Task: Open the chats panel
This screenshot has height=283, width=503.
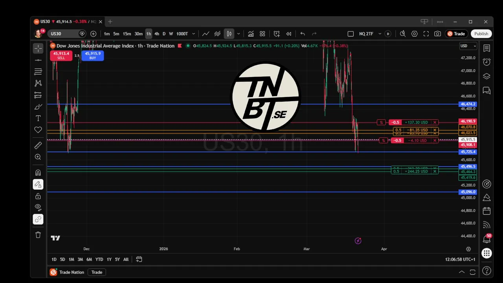Action: click(486, 91)
